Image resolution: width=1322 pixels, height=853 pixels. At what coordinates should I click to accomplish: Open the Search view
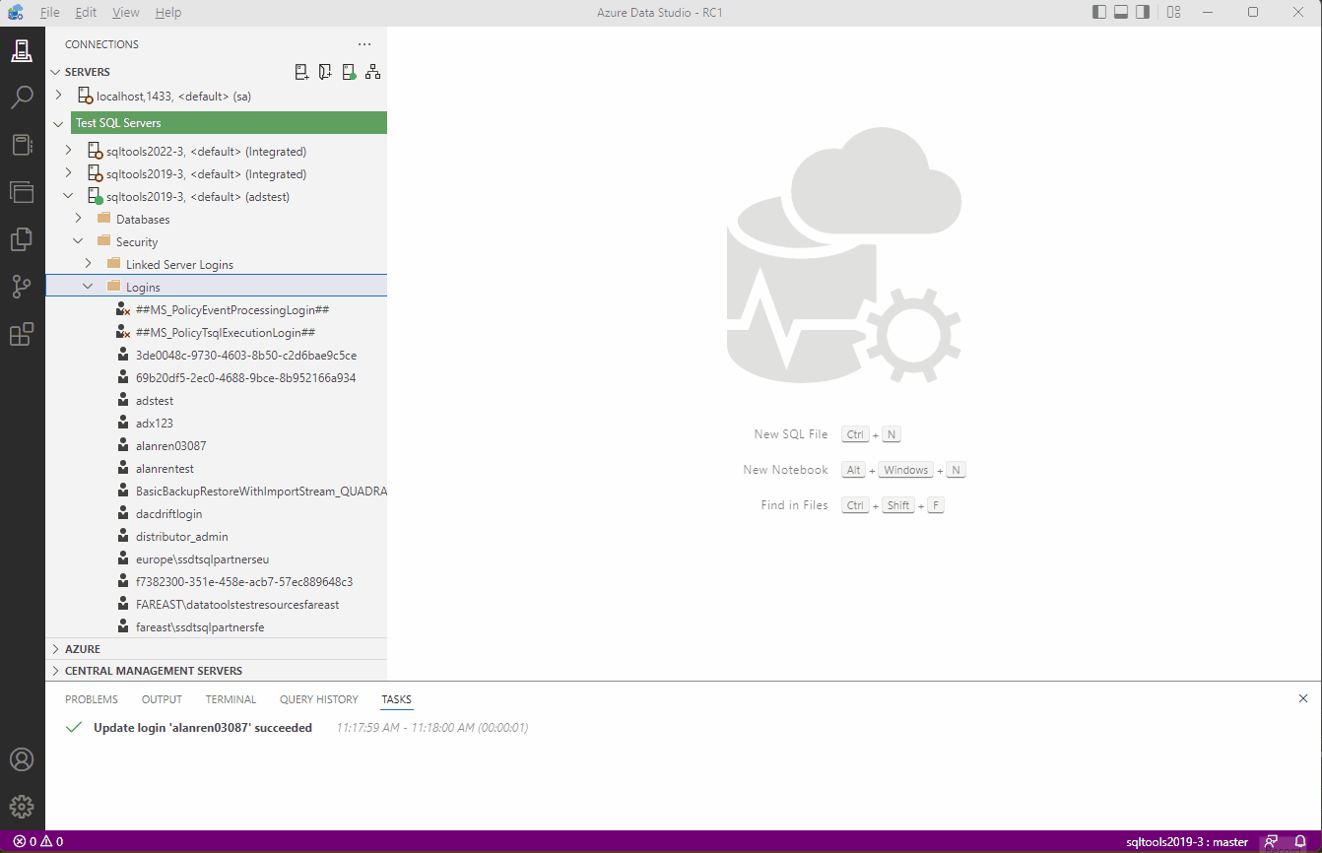click(x=22, y=97)
